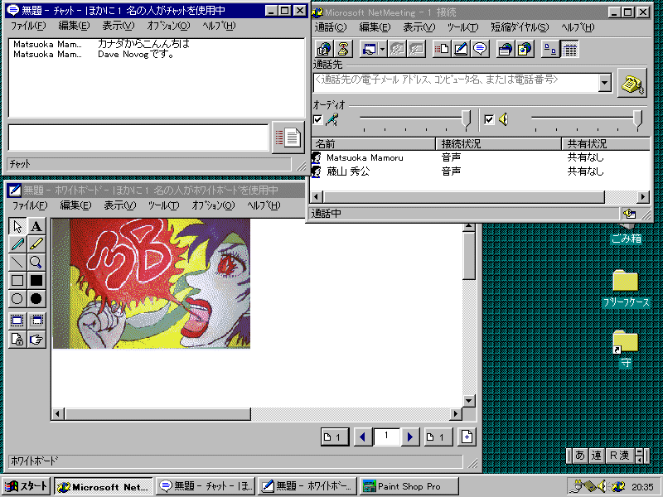Click the hang up telephone icon
This screenshot has height=497, width=663.
click(343, 50)
